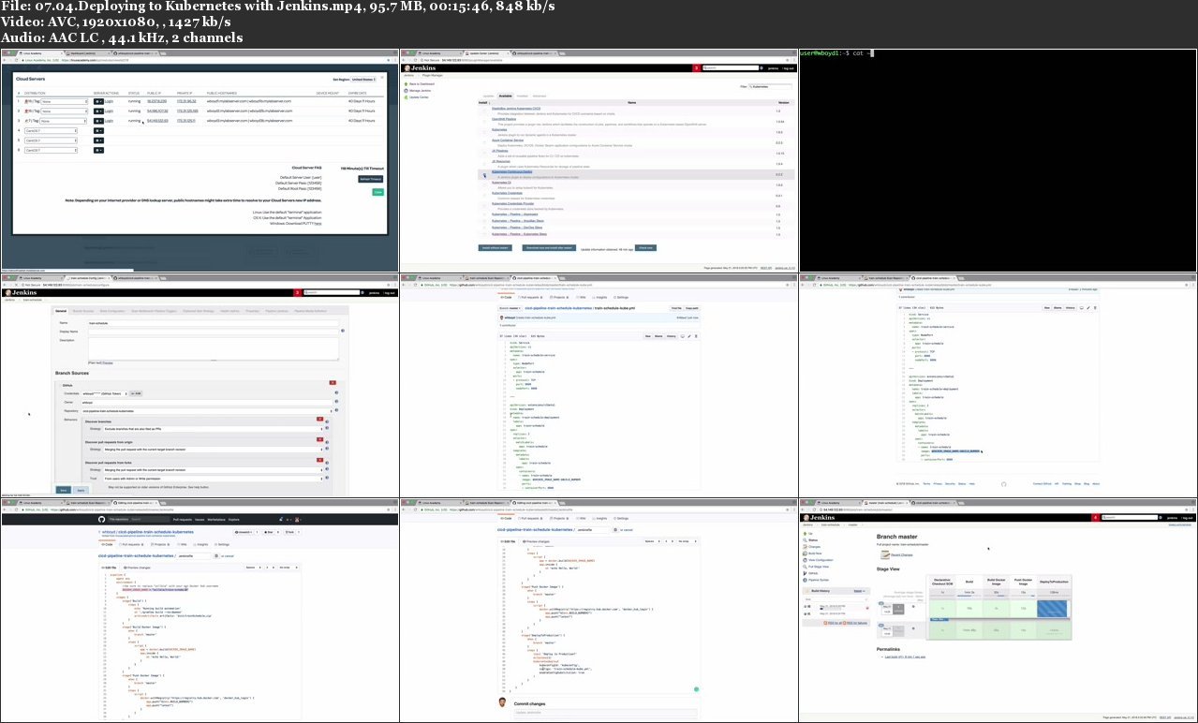Switch to Preview changes in the Jenkinsfile editor
Viewport: 1198px width, 723px height.
tap(138, 568)
